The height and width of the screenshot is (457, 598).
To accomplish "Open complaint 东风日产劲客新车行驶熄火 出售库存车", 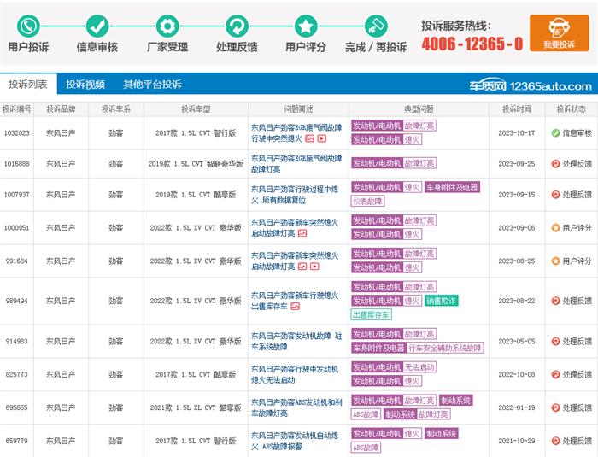I will click(x=295, y=301).
